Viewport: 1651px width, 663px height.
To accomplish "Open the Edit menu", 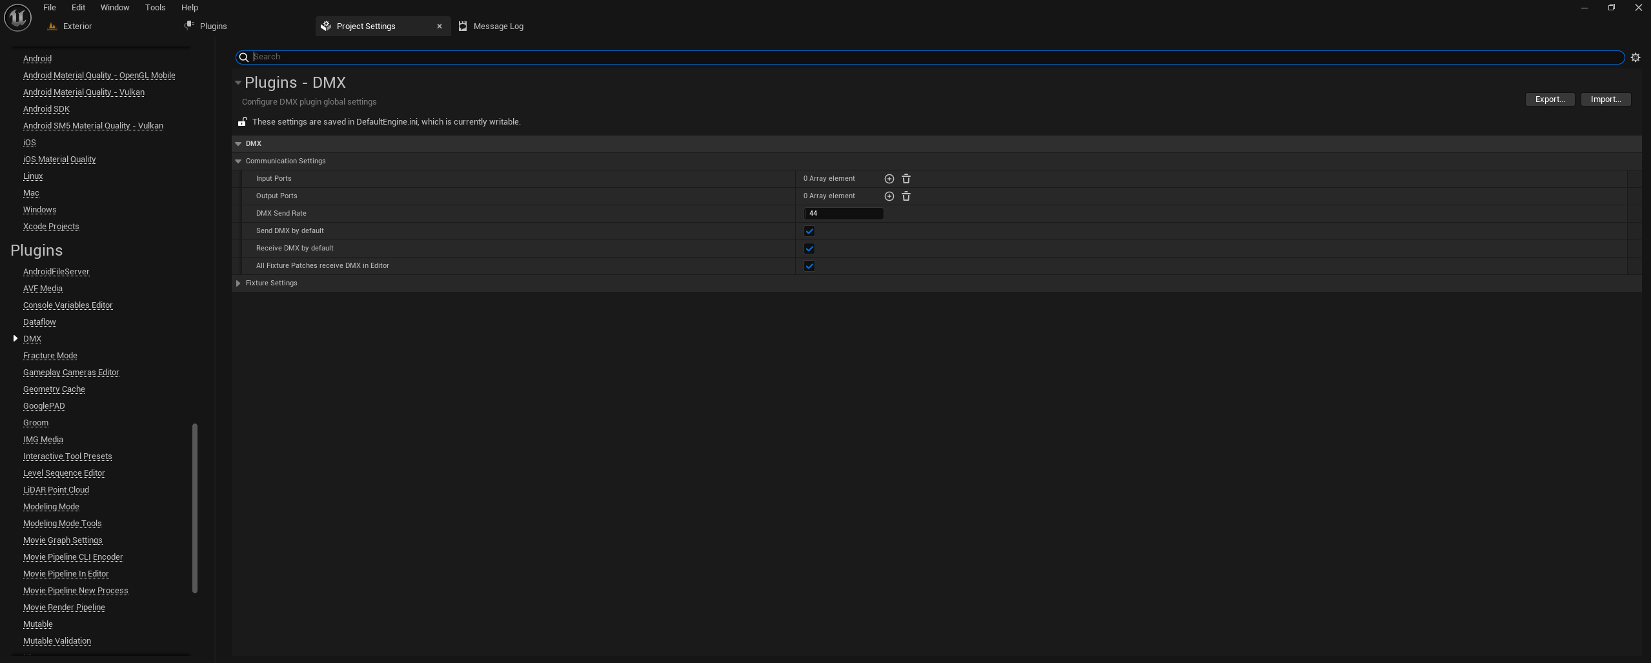I will click(x=78, y=8).
